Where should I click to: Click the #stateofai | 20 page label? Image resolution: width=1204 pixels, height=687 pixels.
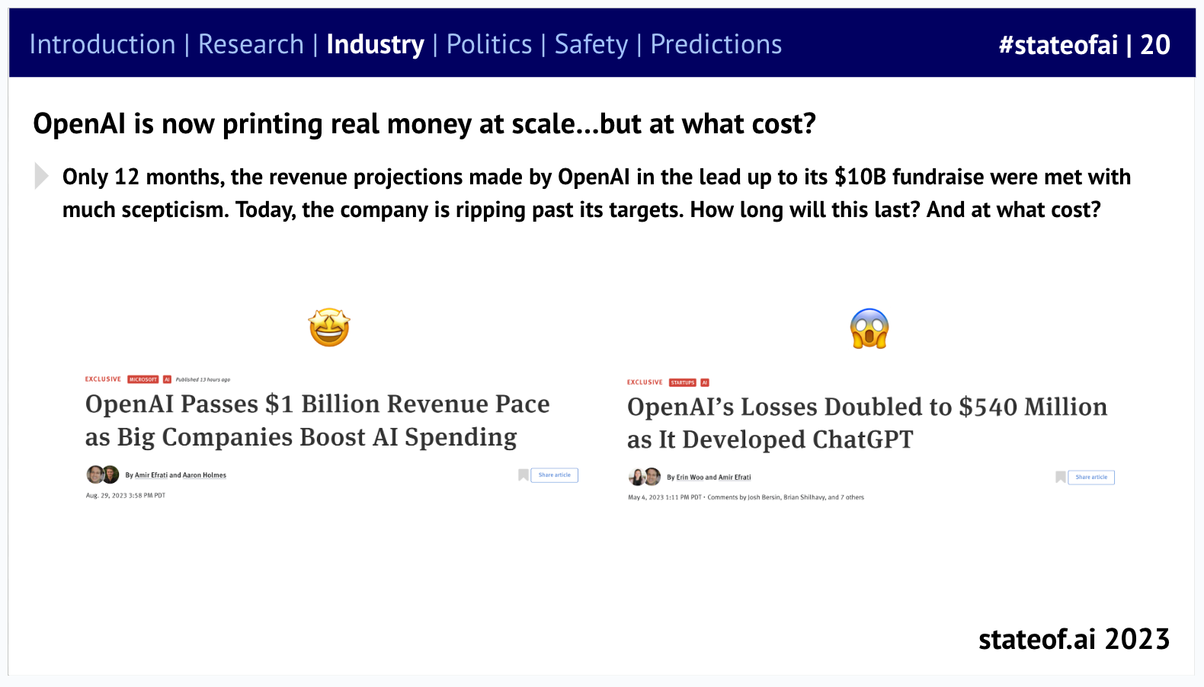pos(1084,45)
